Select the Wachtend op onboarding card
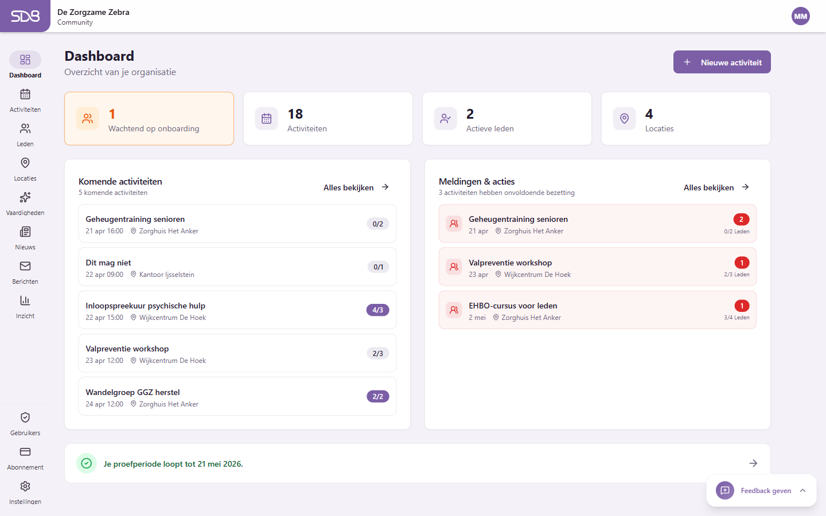Image resolution: width=826 pixels, height=516 pixels. pyautogui.click(x=149, y=119)
